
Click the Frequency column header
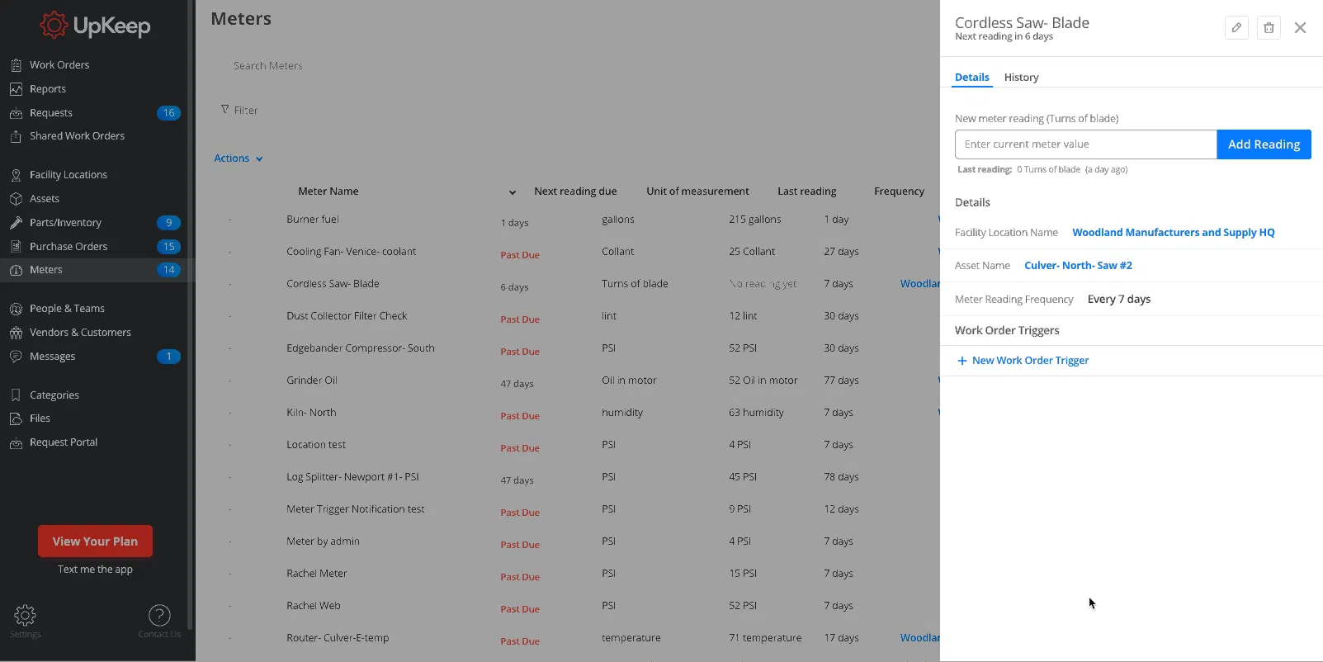pos(899,192)
